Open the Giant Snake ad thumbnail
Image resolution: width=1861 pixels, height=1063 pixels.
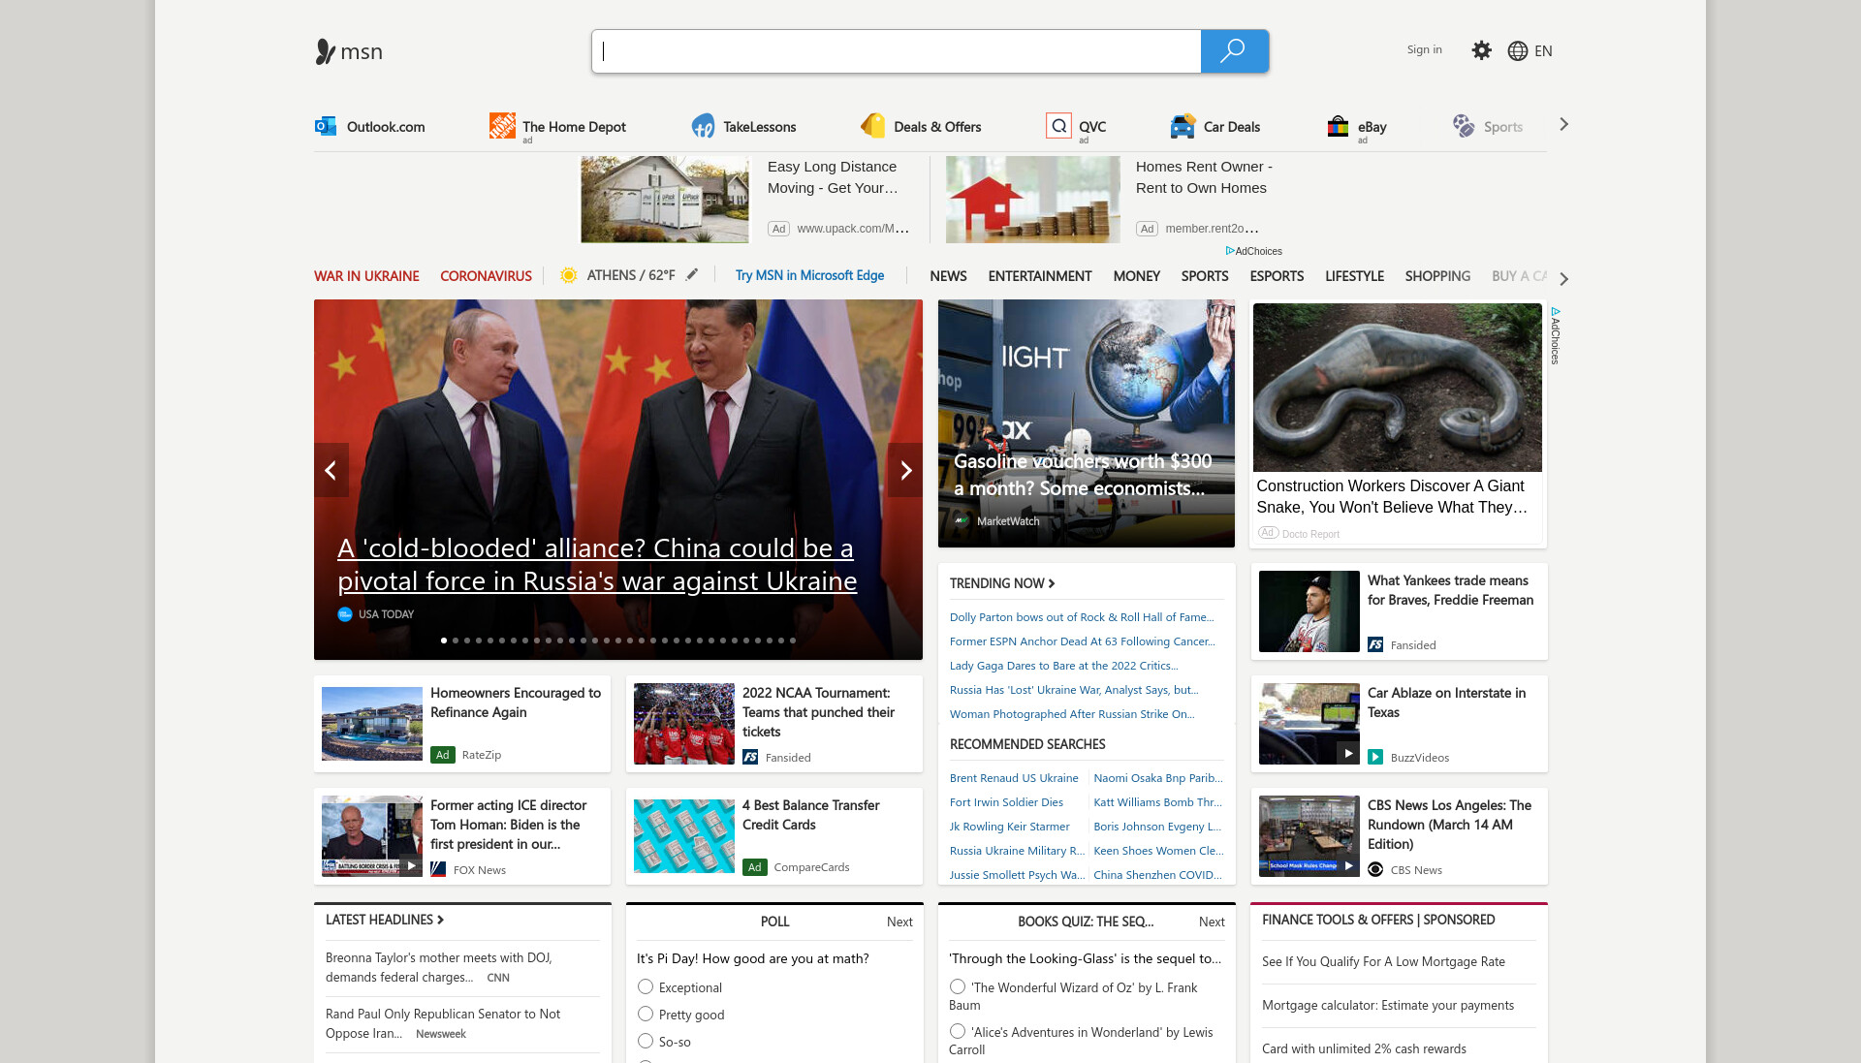[x=1397, y=388]
